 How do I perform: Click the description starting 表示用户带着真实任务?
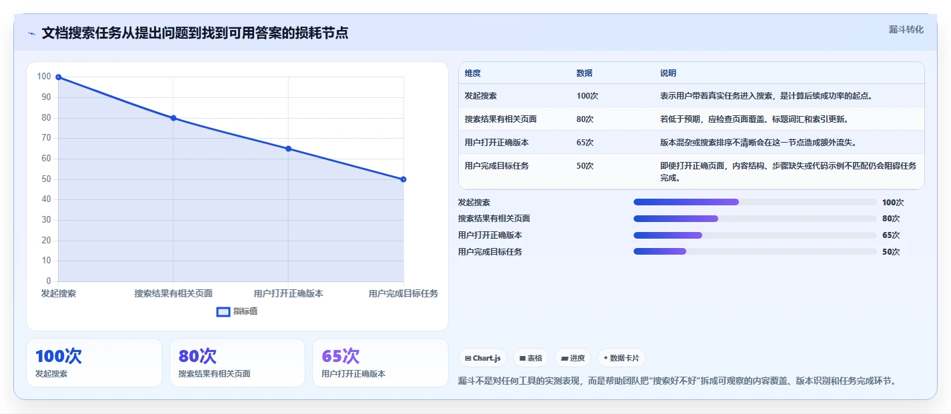[x=767, y=96]
